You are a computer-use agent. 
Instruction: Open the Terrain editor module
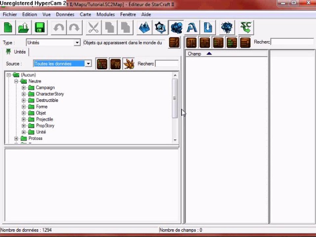point(144,27)
